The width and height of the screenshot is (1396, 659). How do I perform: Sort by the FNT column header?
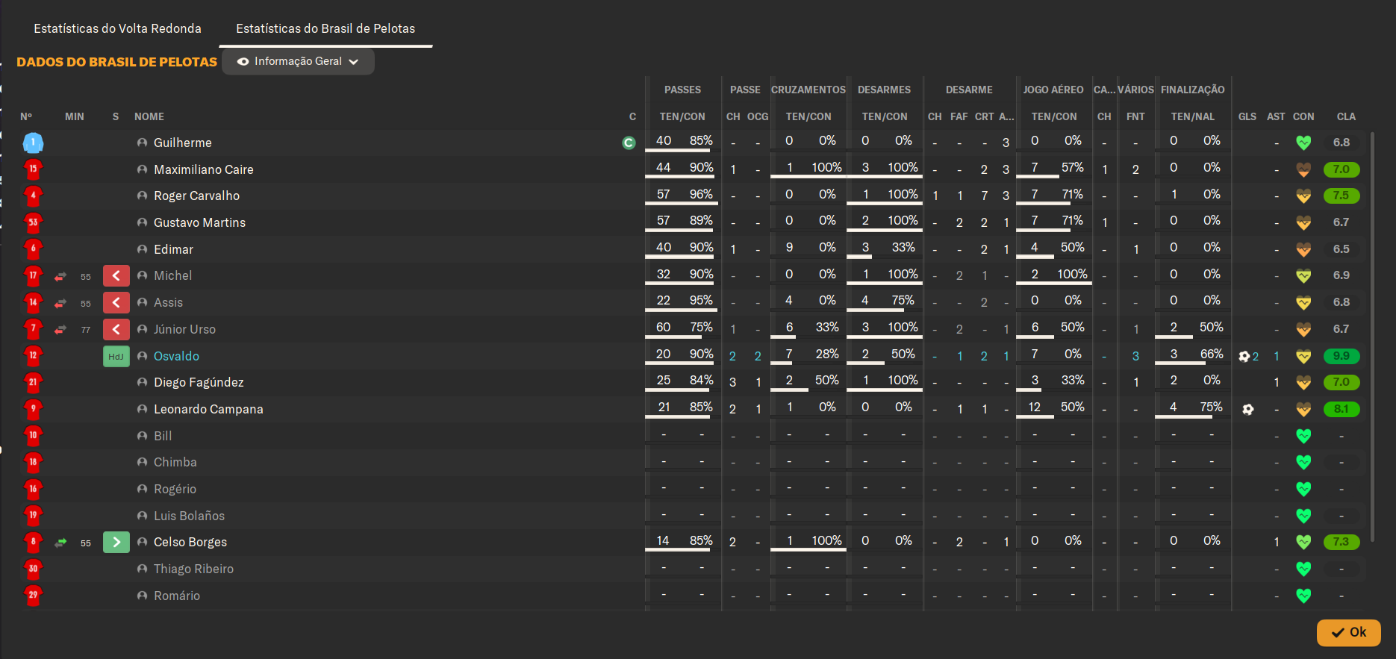[x=1135, y=116]
